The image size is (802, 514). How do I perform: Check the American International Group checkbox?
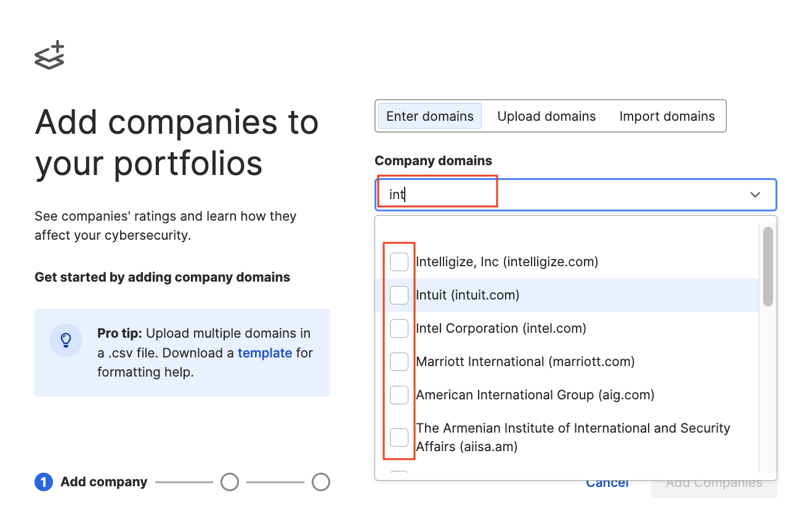[x=399, y=395]
